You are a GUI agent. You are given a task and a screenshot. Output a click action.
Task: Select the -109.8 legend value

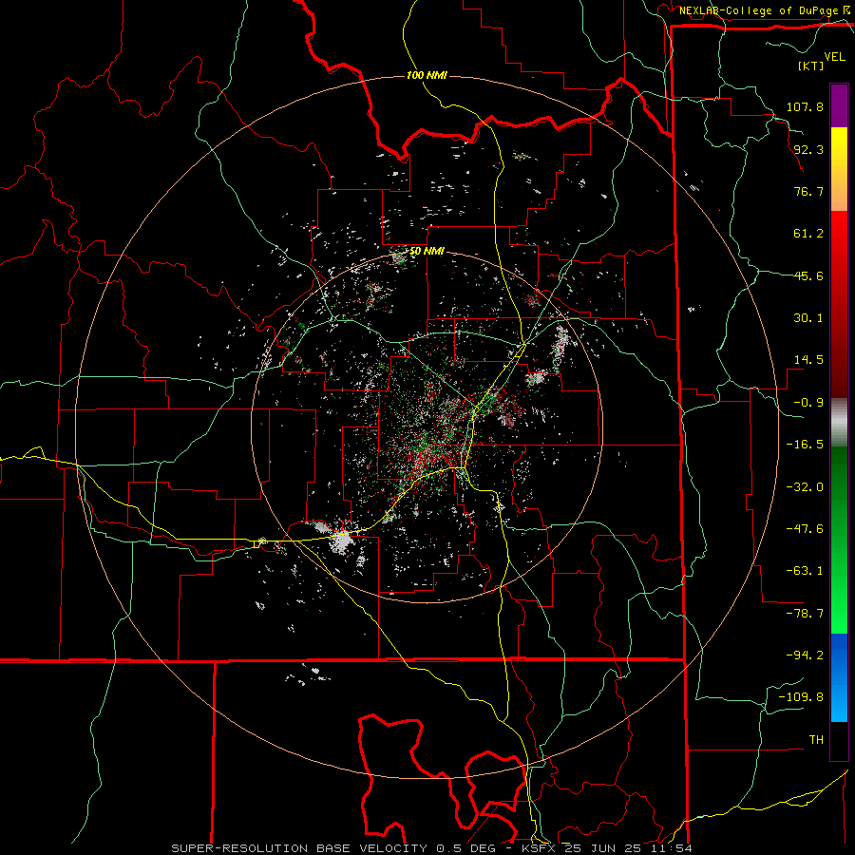coord(801,697)
